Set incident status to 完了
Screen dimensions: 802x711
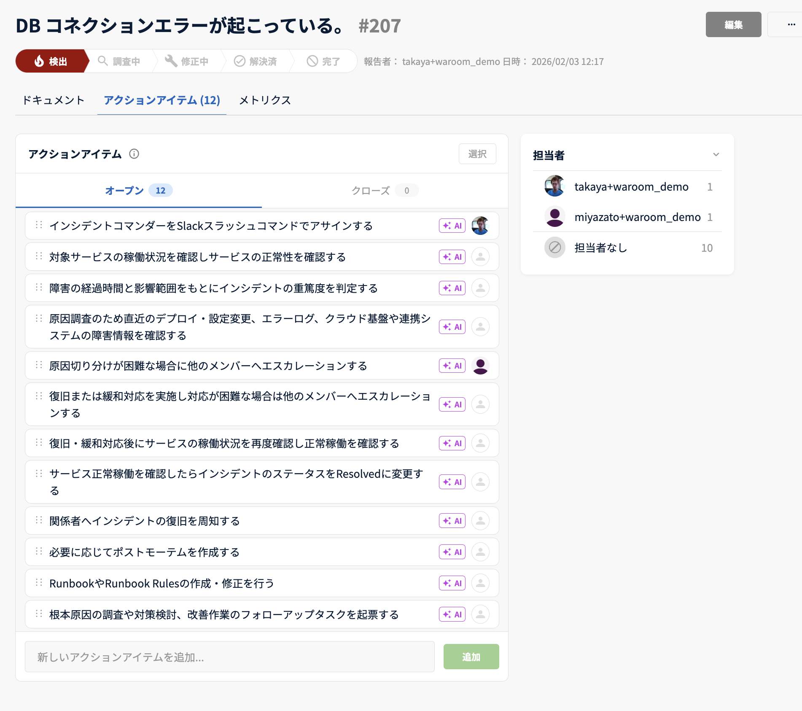(x=323, y=62)
